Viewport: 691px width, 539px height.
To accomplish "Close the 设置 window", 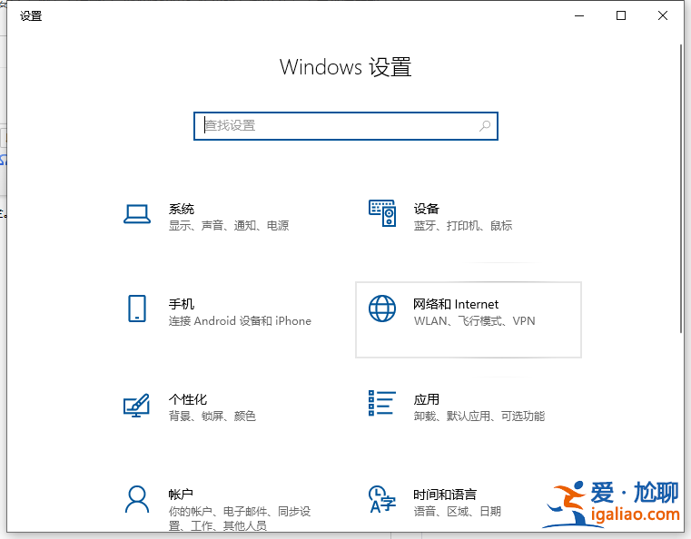I will pos(662,15).
